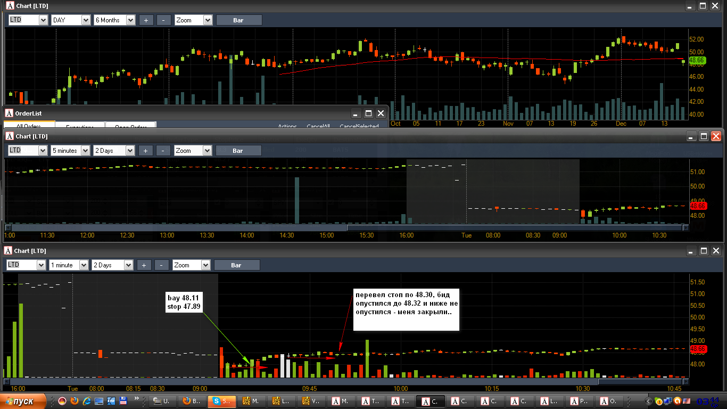Click CancelAll in OrderList window
The width and height of the screenshot is (727, 409).
tap(318, 126)
